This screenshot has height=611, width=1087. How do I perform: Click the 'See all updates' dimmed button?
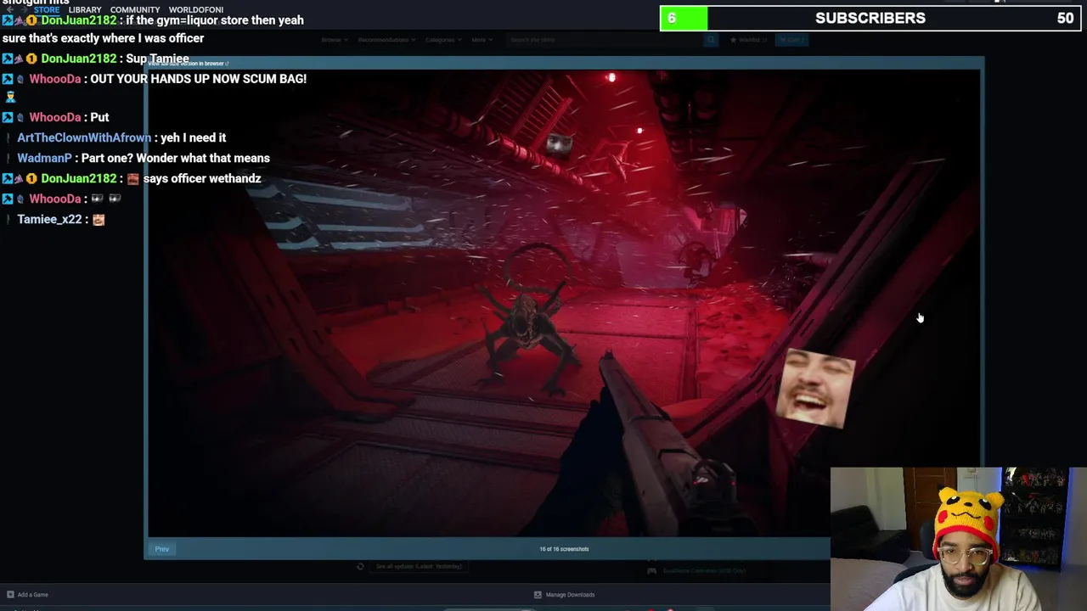coord(419,566)
